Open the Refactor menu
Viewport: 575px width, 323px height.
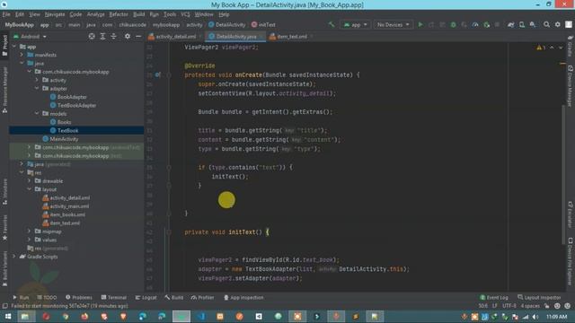[119, 14]
